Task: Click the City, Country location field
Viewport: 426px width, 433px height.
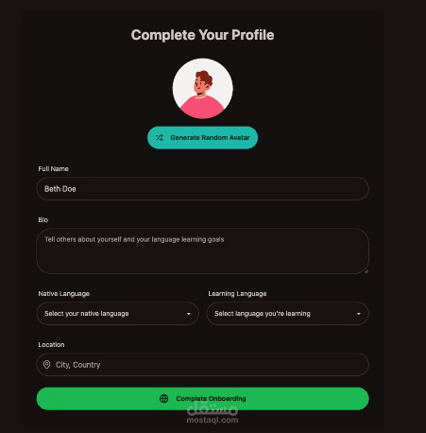Action: (203, 365)
